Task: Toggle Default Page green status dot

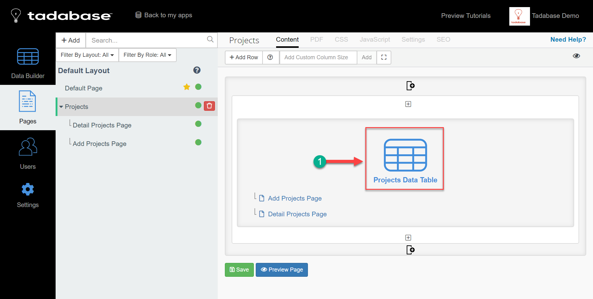Action: pyautogui.click(x=198, y=87)
